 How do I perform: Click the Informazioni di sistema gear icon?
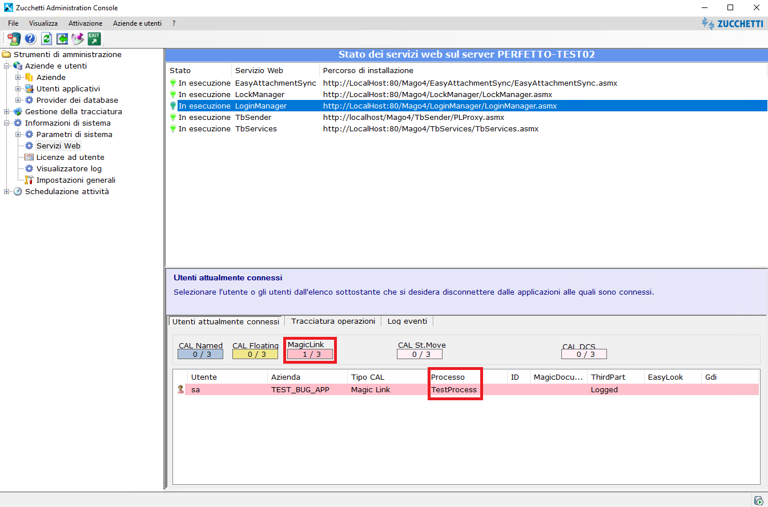click(18, 123)
